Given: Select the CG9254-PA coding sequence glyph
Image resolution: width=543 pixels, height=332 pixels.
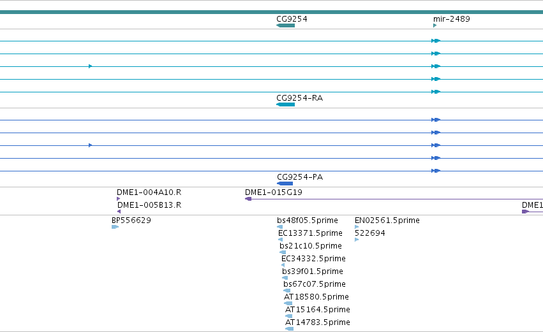Looking at the screenshot, I should point(285,184).
